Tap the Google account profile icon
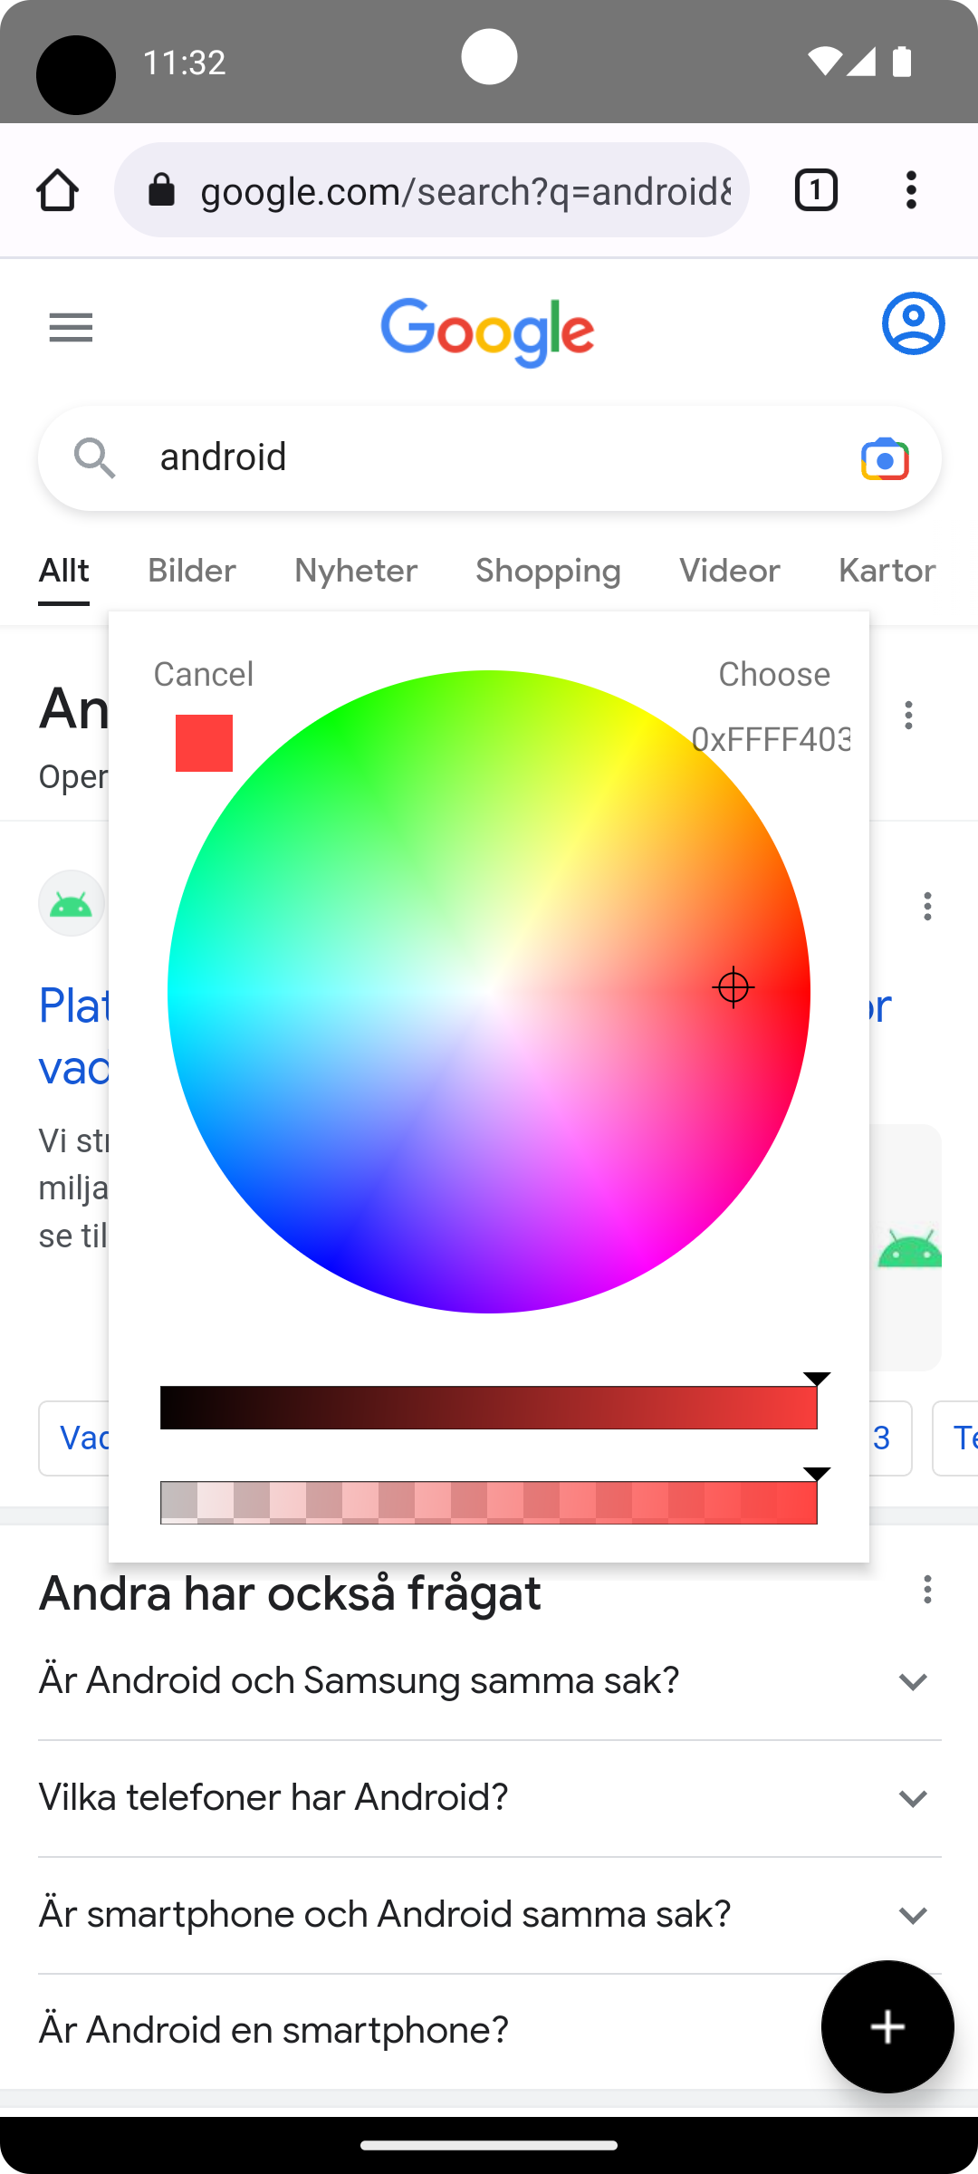 (x=913, y=323)
